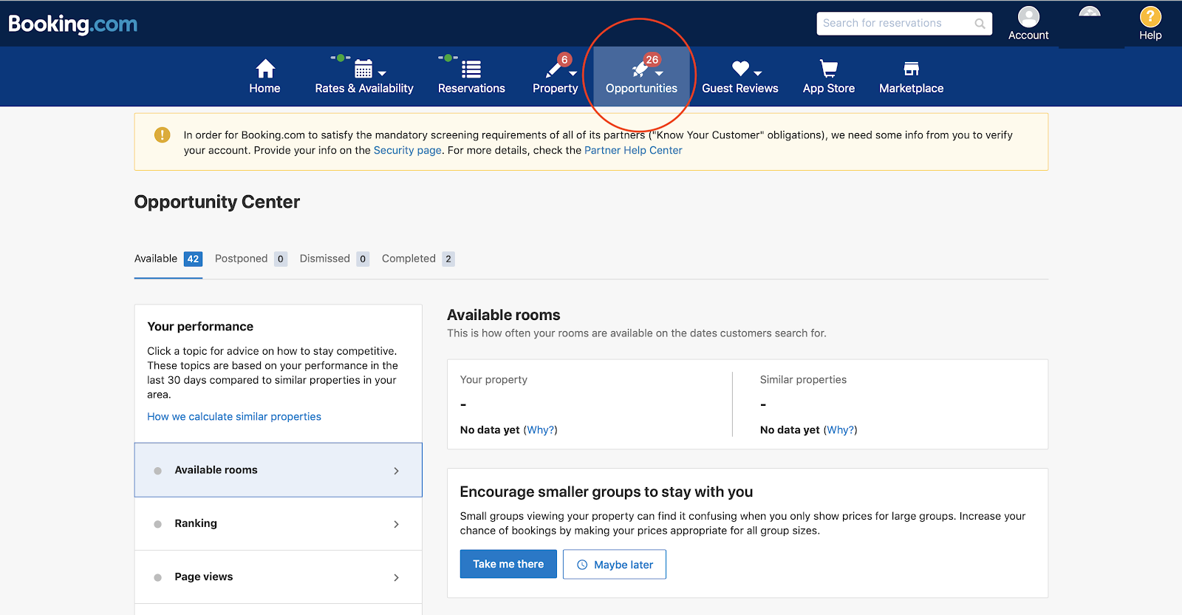The height and width of the screenshot is (615, 1182).
Task: Click the yellow warning exclamation icon
Action: tap(162, 135)
